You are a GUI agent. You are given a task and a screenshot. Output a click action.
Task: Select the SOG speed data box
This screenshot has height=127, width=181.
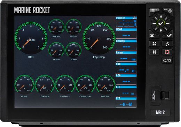pos(126,68)
